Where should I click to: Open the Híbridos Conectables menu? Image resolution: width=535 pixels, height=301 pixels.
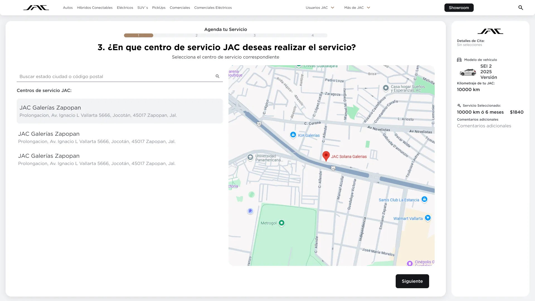[95, 8]
